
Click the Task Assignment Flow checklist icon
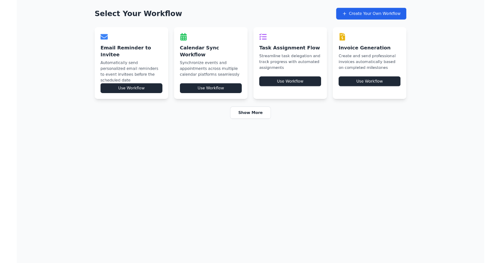[263, 37]
